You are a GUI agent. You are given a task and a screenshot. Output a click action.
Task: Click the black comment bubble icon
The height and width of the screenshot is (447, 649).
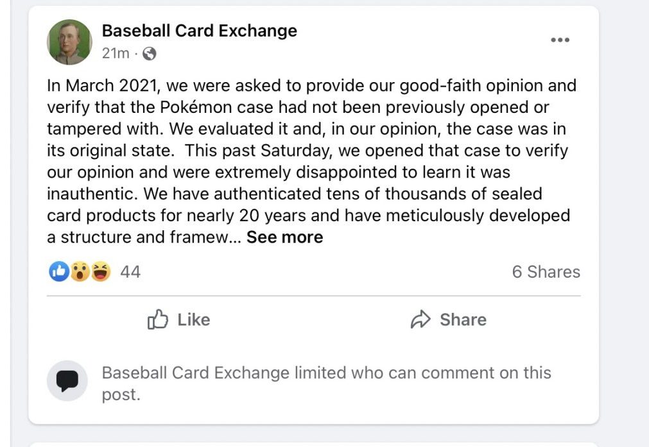[x=67, y=382]
